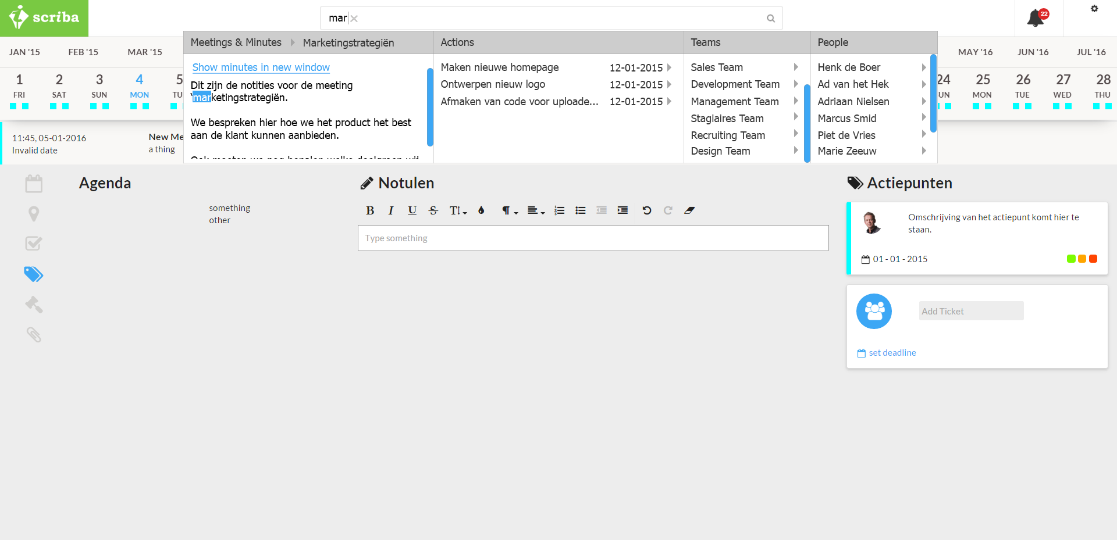
Task: Select the location pin sidebar icon
Action: tap(34, 214)
